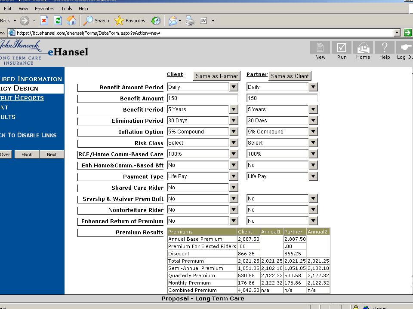Screen dimensions: 413x309
Task: Click the Edit with Word icon
Action: [203, 21]
